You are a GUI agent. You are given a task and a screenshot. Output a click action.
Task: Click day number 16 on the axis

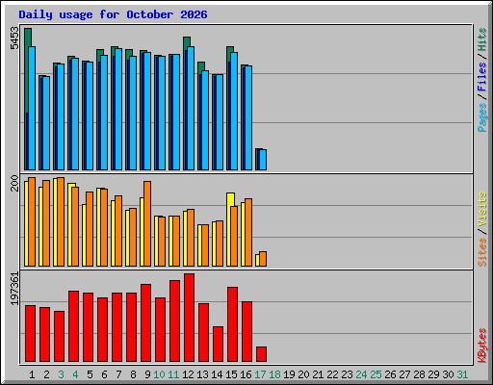(246, 374)
